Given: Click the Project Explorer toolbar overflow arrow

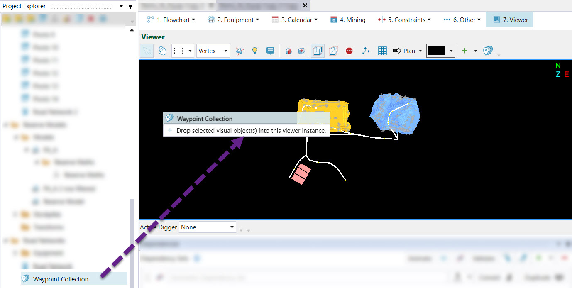Looking at the screenshot, I should (x=132, y=21).
